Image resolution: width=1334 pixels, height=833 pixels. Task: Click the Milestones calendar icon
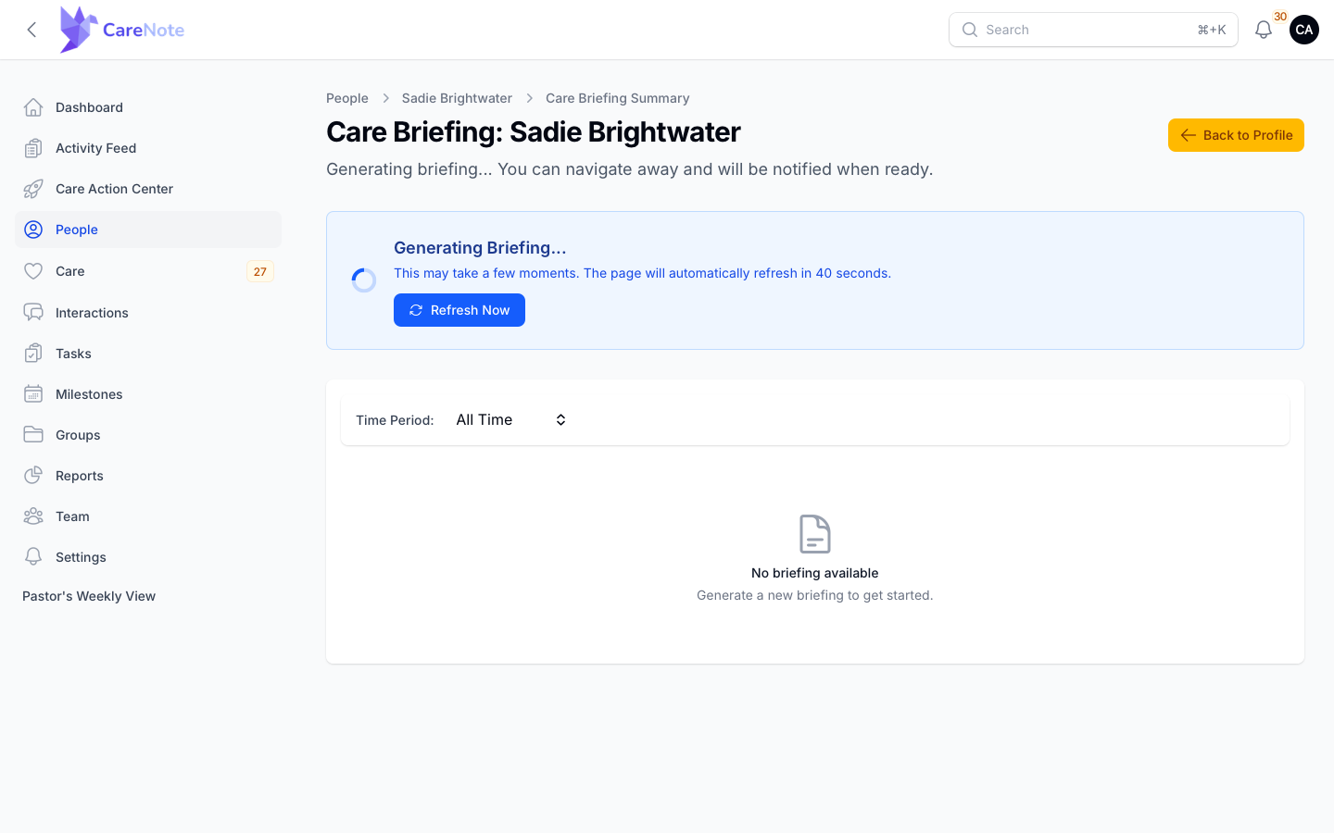[x=33, y=394]
